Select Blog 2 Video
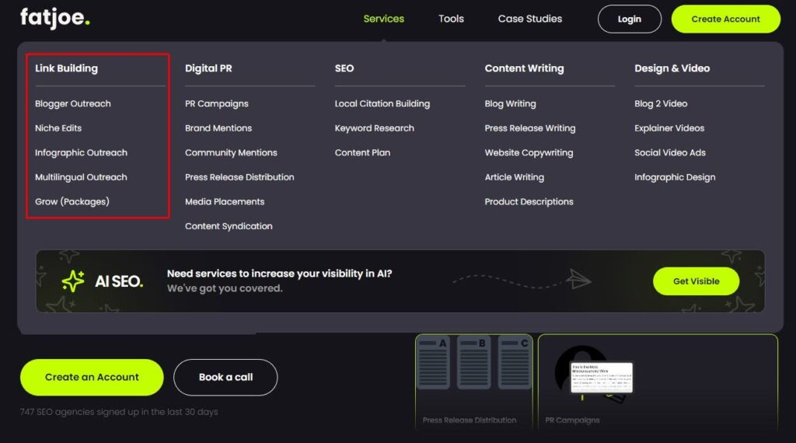The width and height of the screenshot is (796, 443). [661, 103]
